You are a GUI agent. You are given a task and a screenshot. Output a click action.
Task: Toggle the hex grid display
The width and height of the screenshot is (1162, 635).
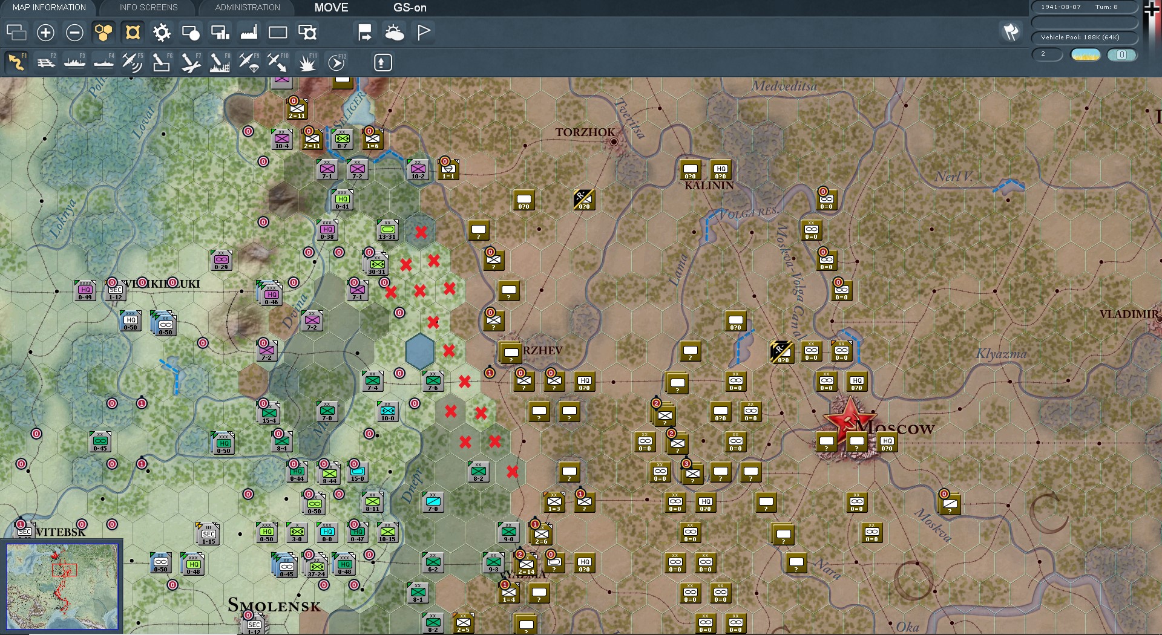103,33
